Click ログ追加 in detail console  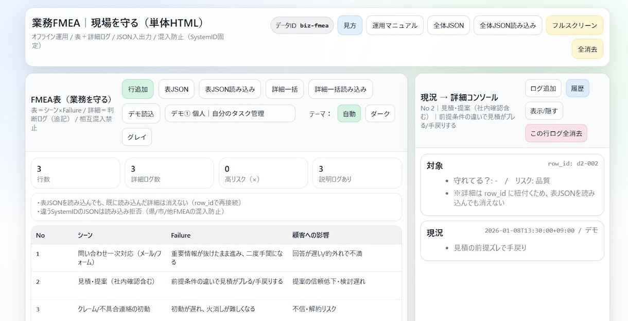543,88
